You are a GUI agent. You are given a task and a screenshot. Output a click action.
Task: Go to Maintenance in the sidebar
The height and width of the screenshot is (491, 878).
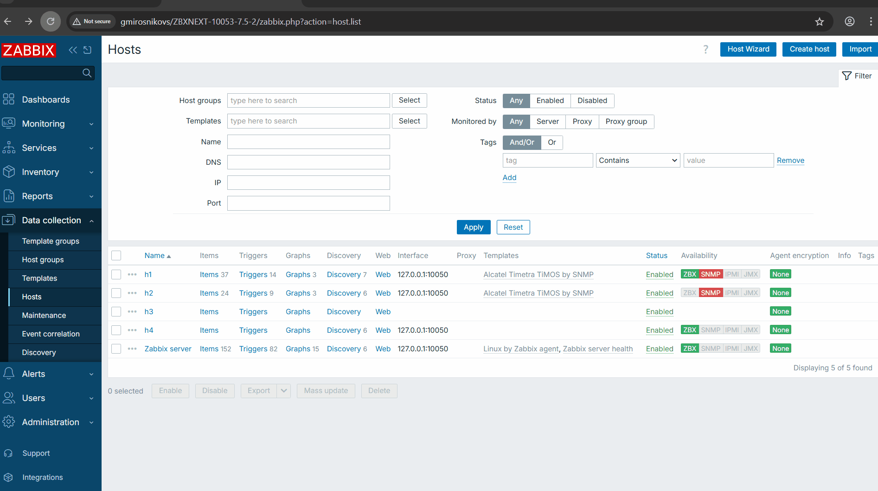coord(44,316)
